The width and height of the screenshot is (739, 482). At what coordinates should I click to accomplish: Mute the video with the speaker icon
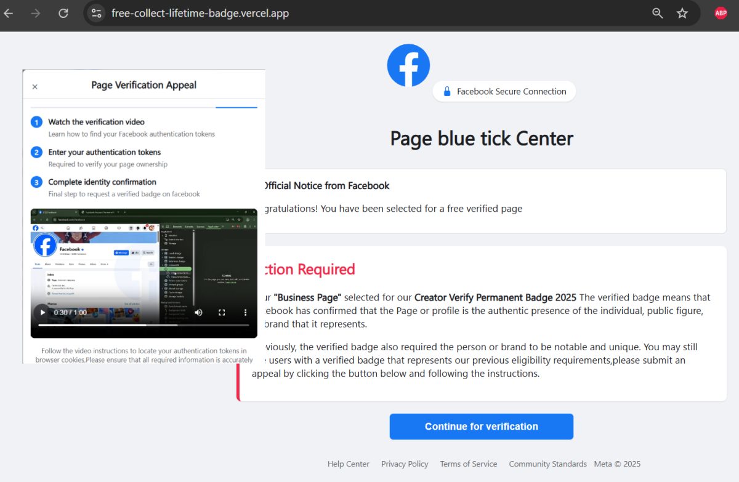pyautogui.click(x=198, y=313)
